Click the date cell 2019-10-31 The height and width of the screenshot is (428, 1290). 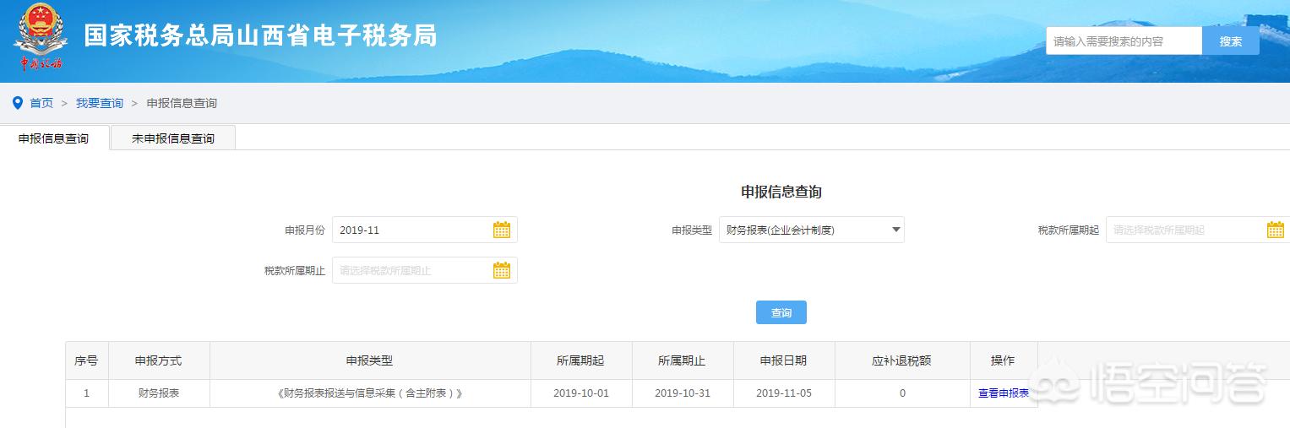pos(683,393)
